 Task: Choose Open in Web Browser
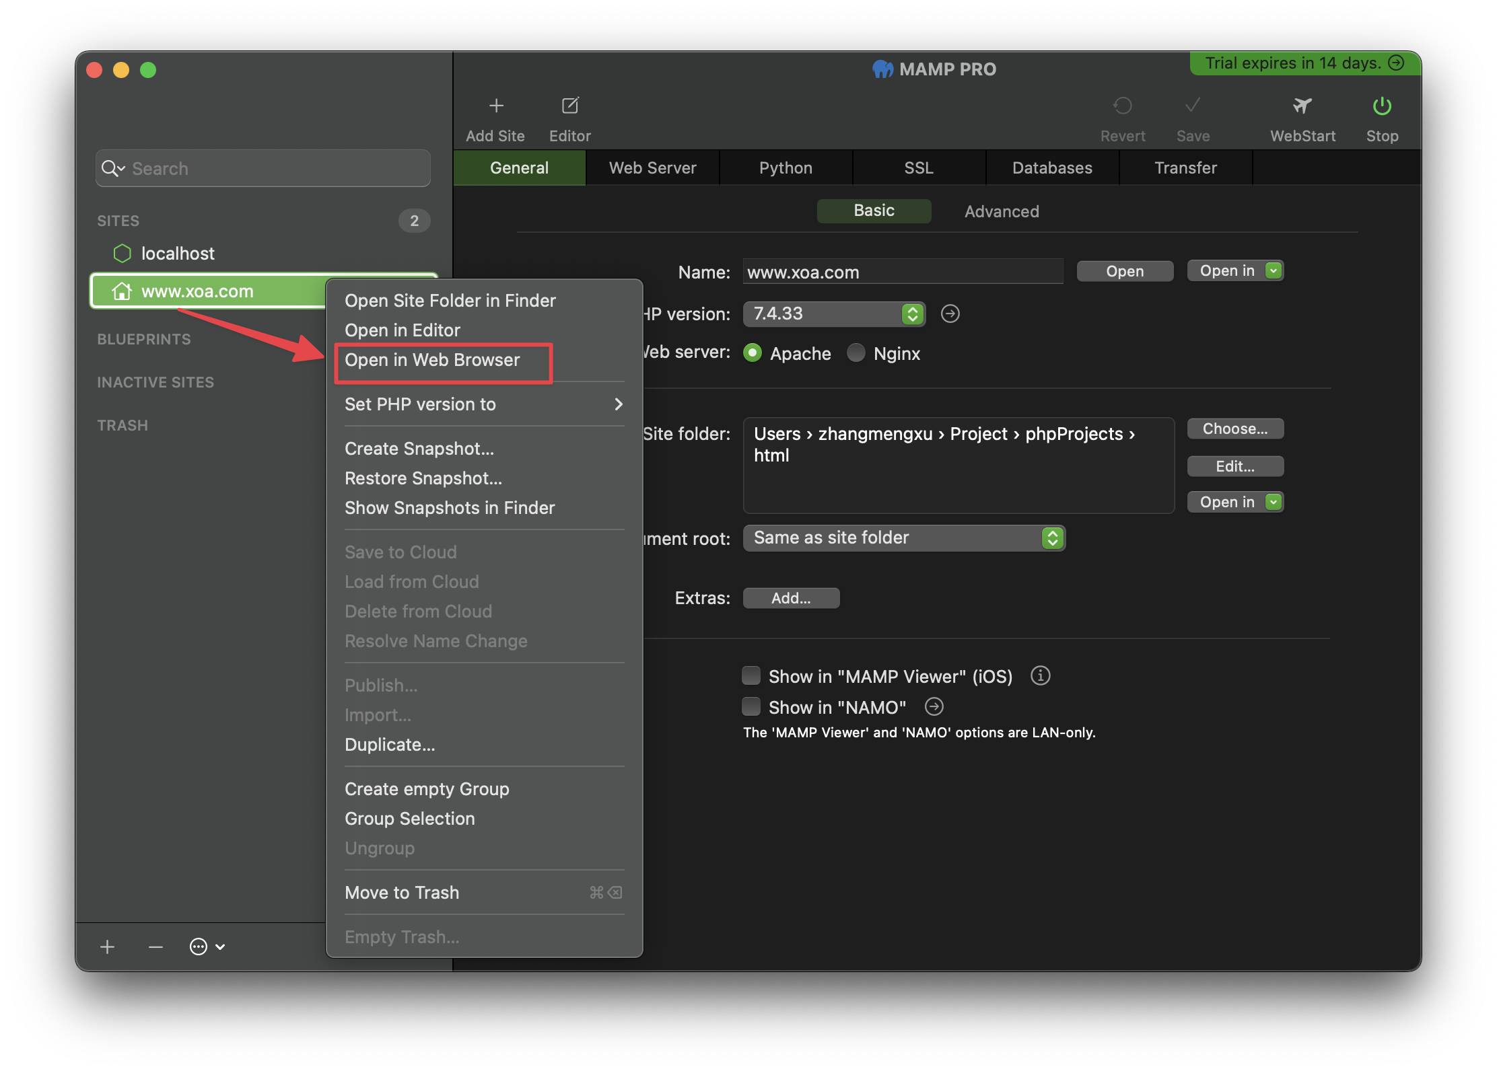pos(483,360)
